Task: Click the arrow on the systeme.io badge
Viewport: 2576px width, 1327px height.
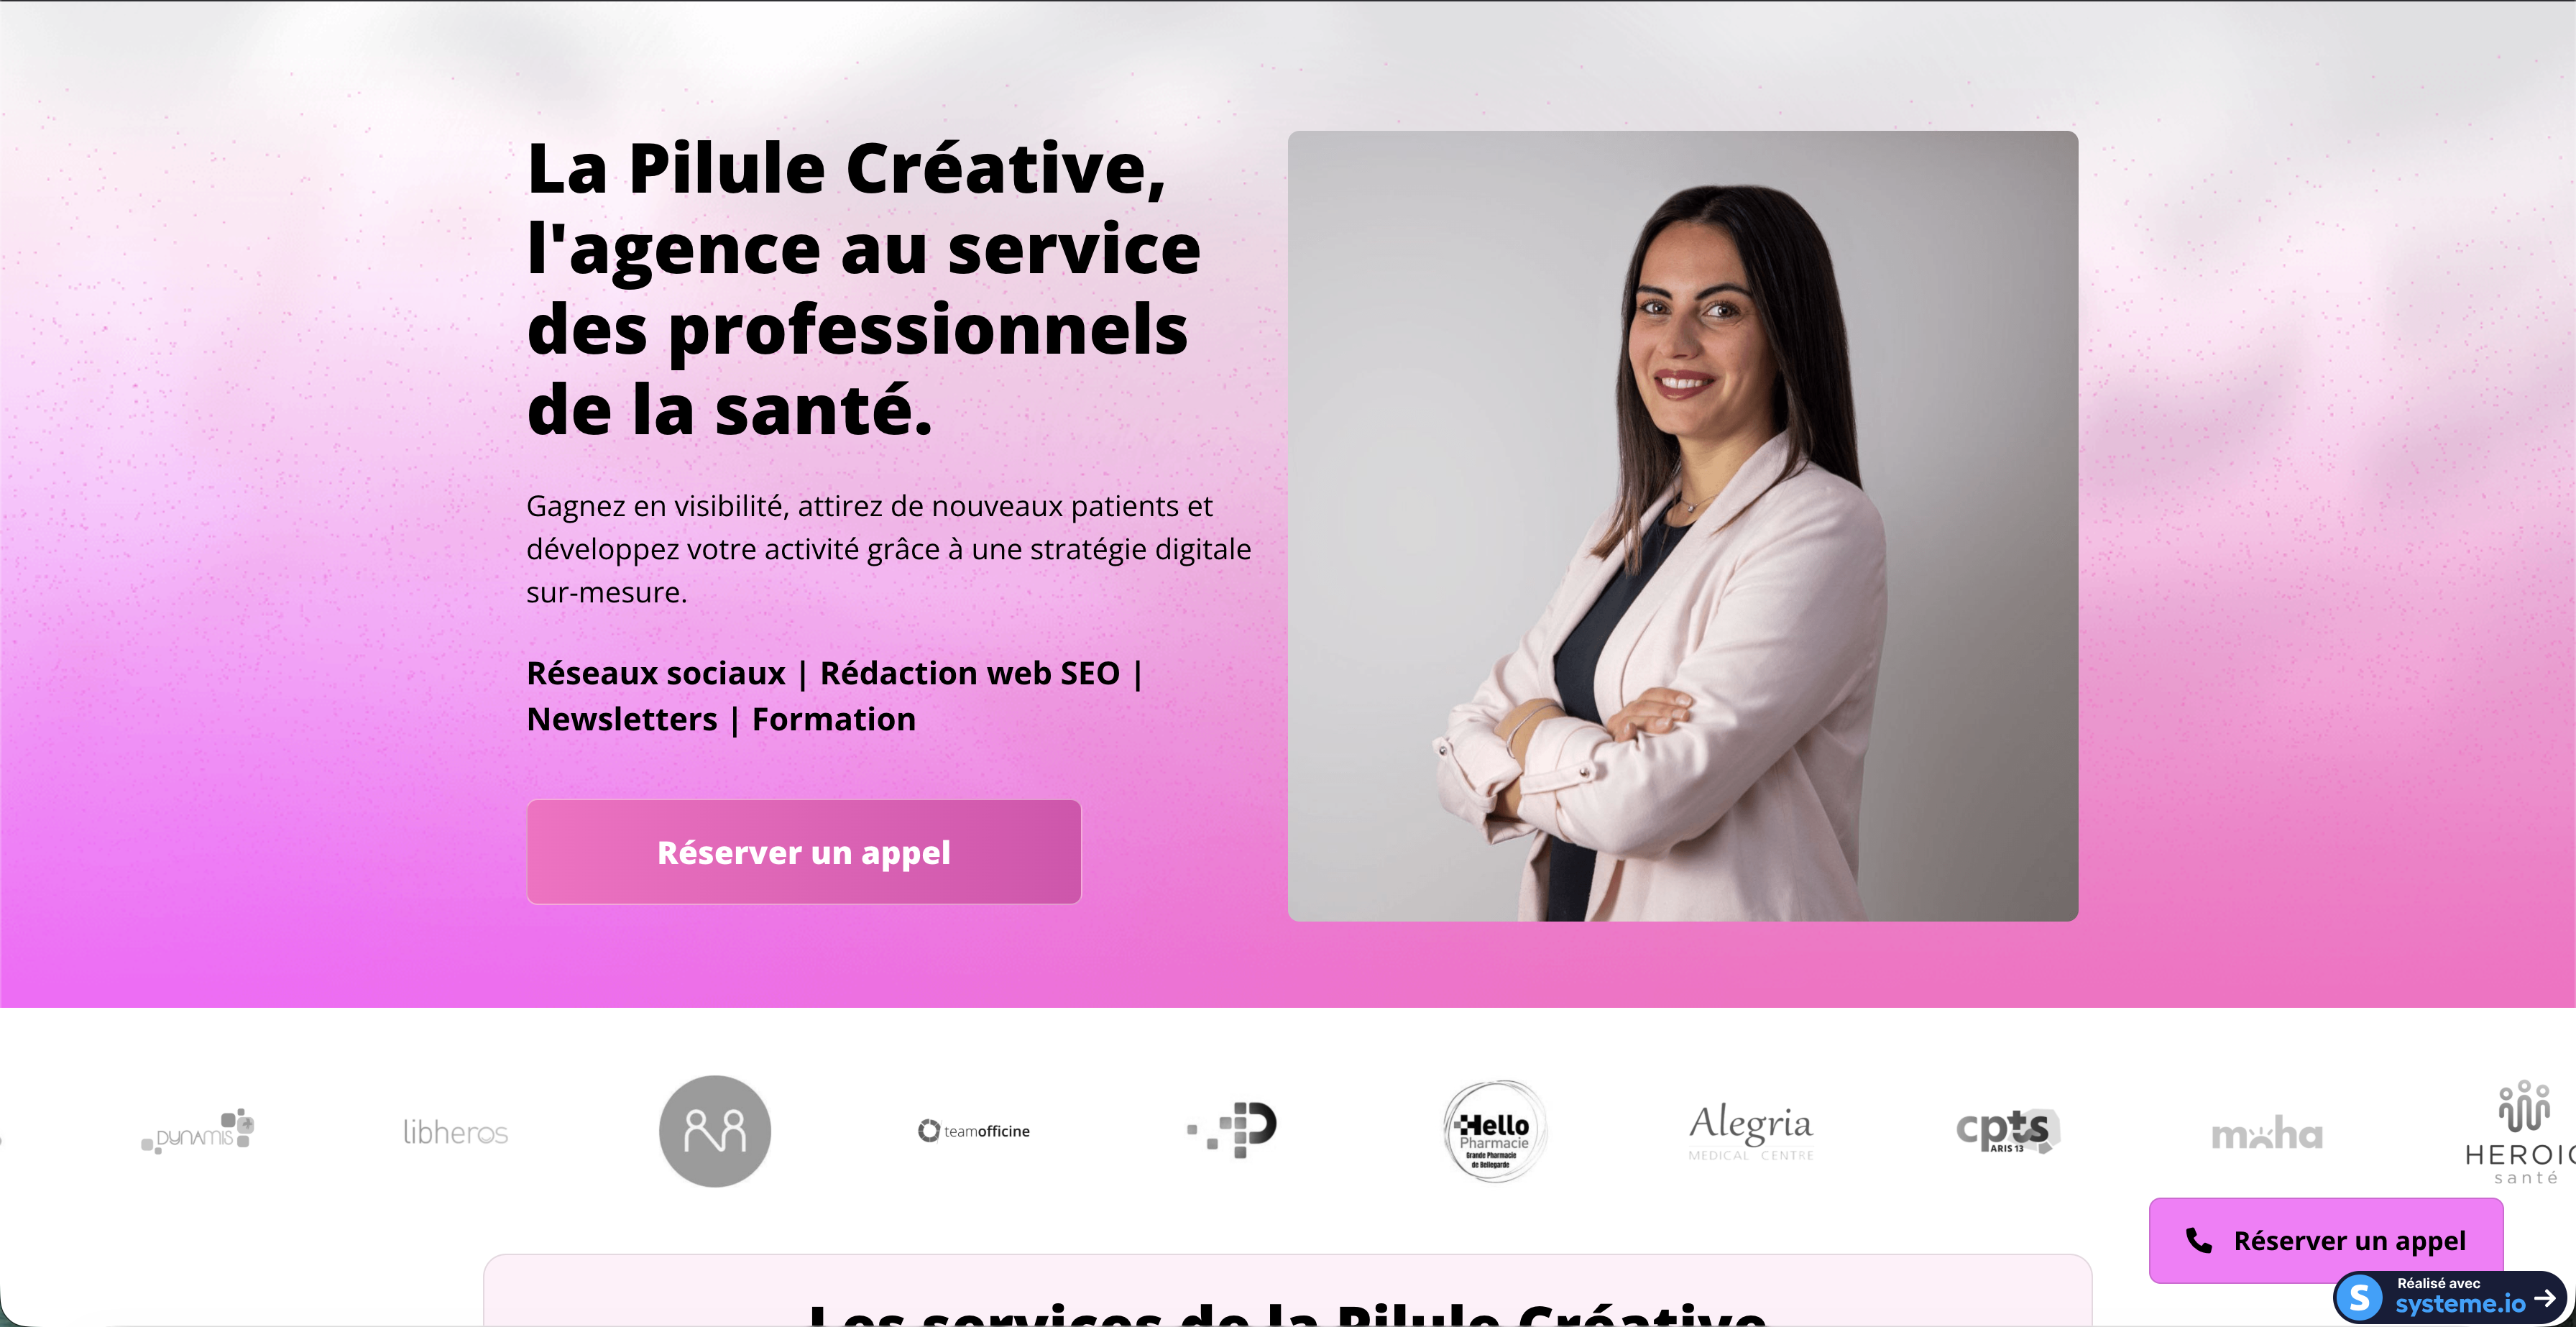Action: click(2545, 1298)
